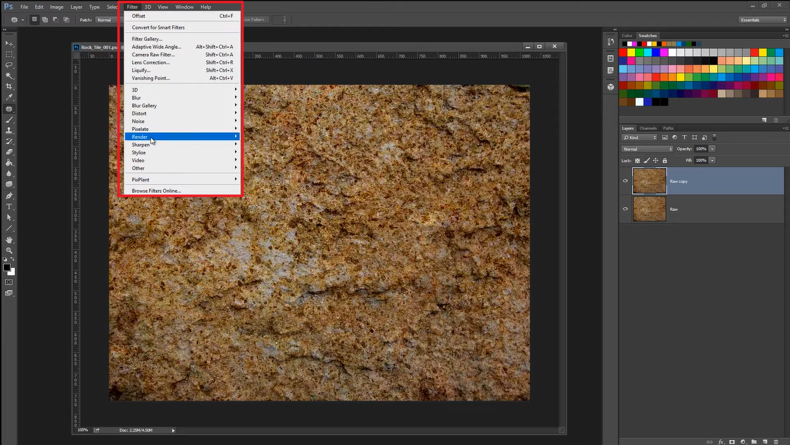Select the Raw layer thumbnail

point(649,209)
